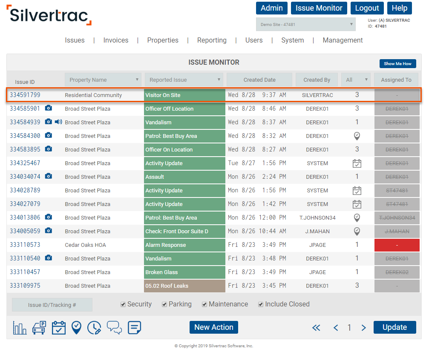Jump to first page with double arrow
This screenshot has height=349, width=429.
coord(316,327)
